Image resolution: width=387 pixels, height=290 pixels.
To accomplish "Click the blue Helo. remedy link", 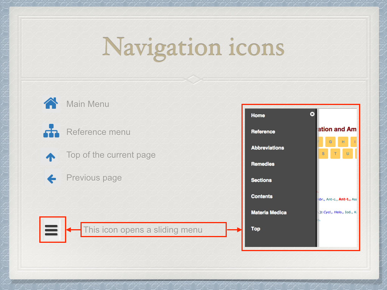I will tap(338, 212).
